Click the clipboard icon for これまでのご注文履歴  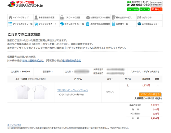pyautogui.click(x=88, y=24)
